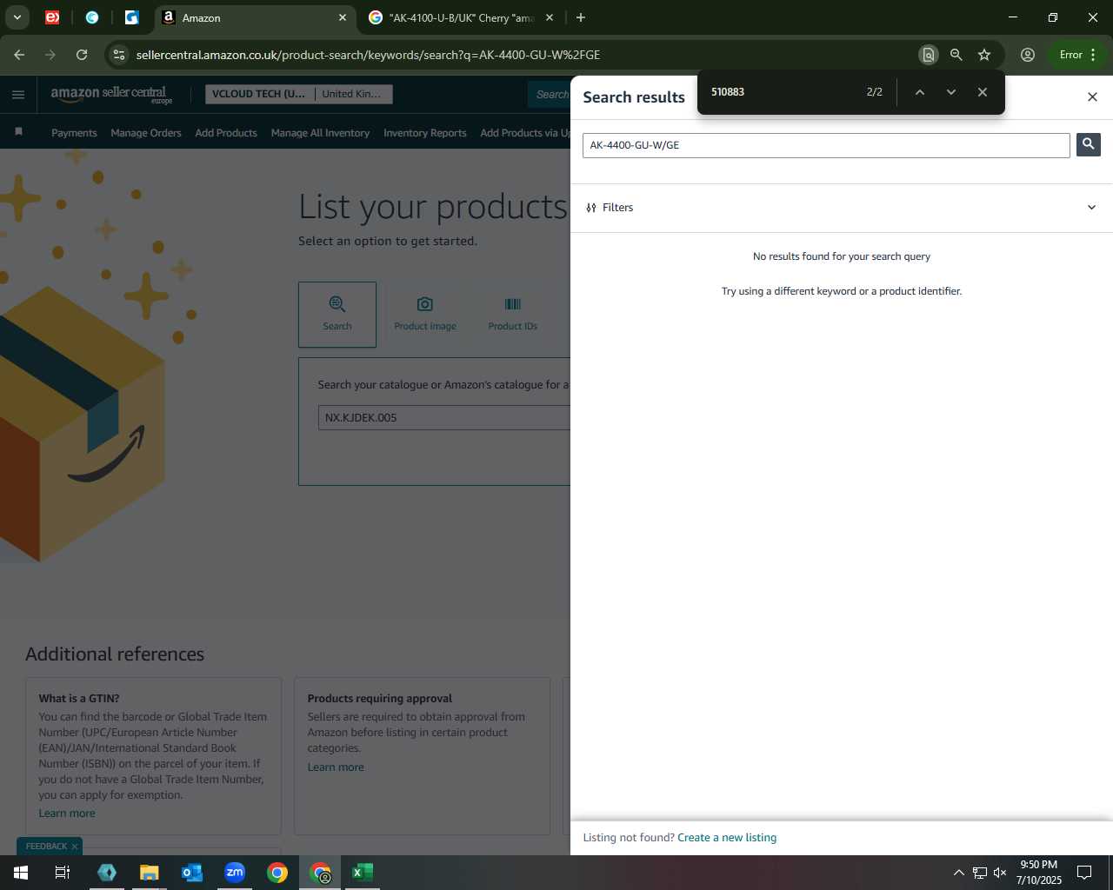The height and width of the screenshot is (890, 1113).
Task: Click the Error button in Chrome toolbar
Action: (x=1077, y=55)
